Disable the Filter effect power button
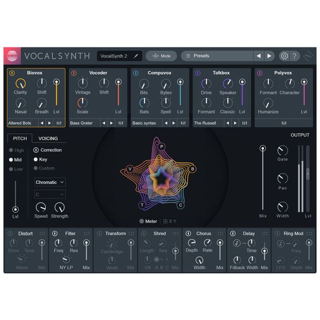This screenshot has height=320, width=320. pos(55,234)
